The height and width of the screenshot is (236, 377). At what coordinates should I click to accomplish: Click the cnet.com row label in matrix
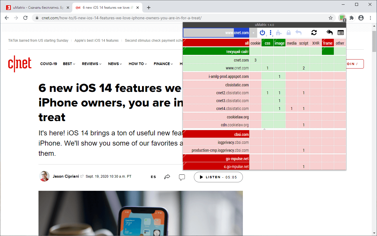[x=216, y=60]
